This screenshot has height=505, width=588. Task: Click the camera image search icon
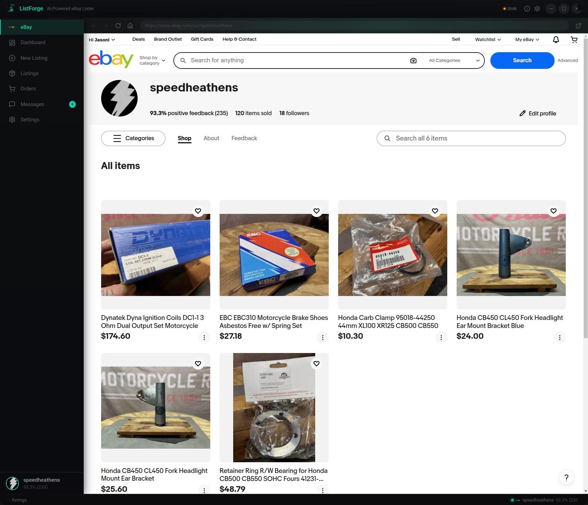[x=413, y=61]
